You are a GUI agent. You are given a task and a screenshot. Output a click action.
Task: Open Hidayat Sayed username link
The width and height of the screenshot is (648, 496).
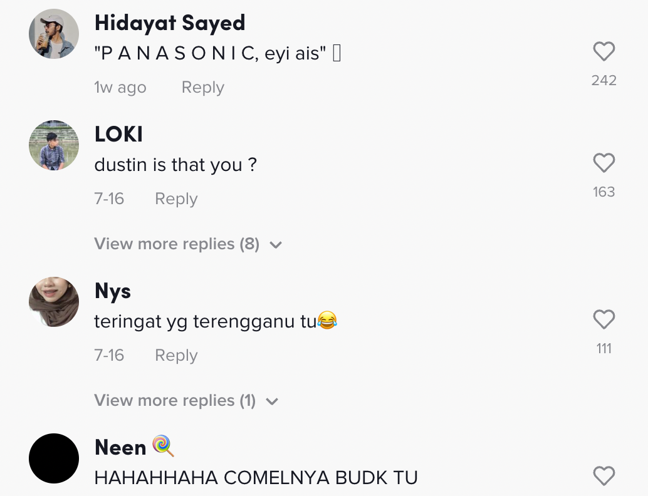pyautogui.click(x=170, y=23)
